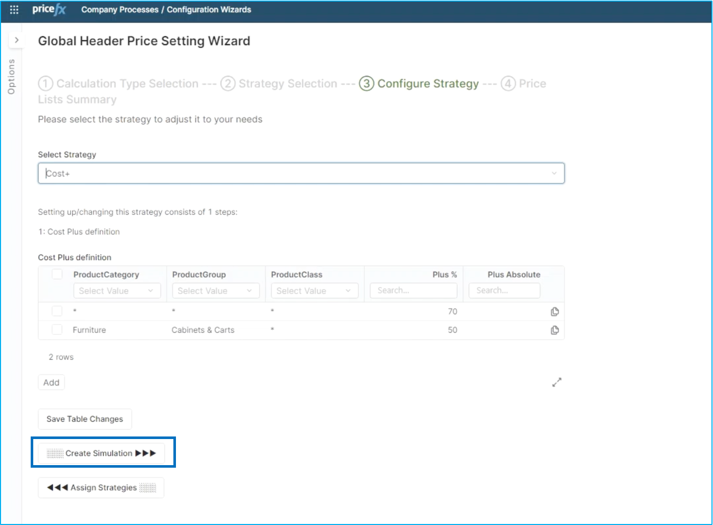Click the Pricefx logo
The image size is (713, 525).
pos(49,10)
